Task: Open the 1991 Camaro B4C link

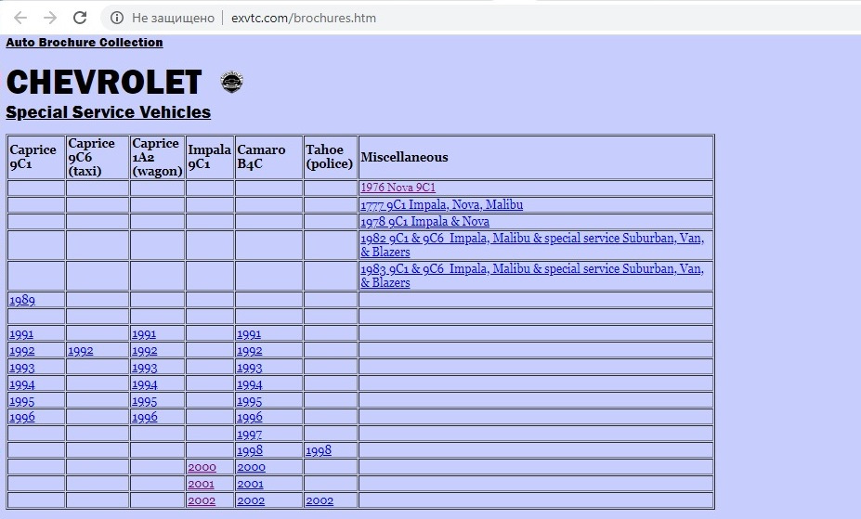Action: click(x=249, y=333)
